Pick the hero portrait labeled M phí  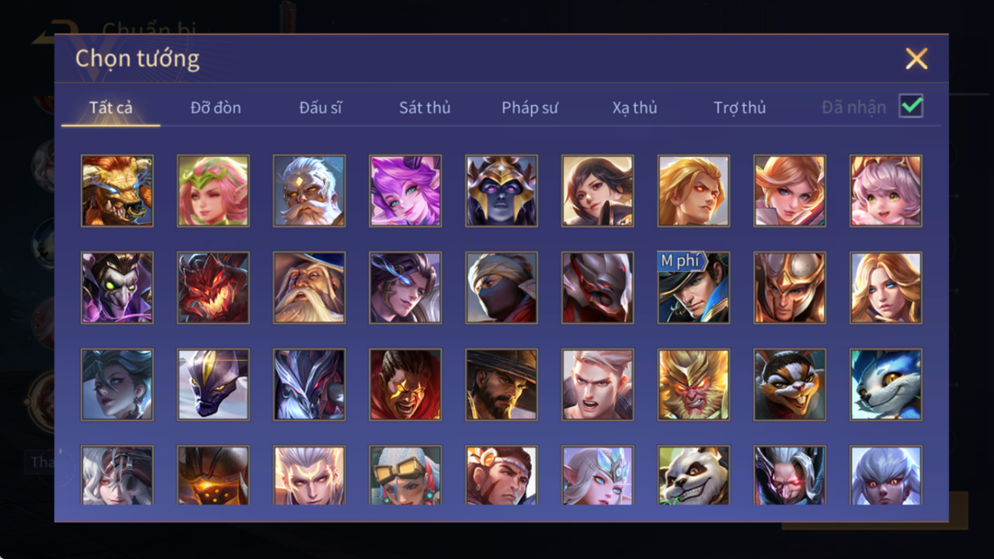click(x=693, y=288)
